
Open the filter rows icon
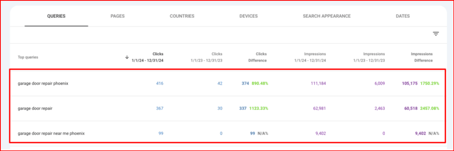coord(436,34)
